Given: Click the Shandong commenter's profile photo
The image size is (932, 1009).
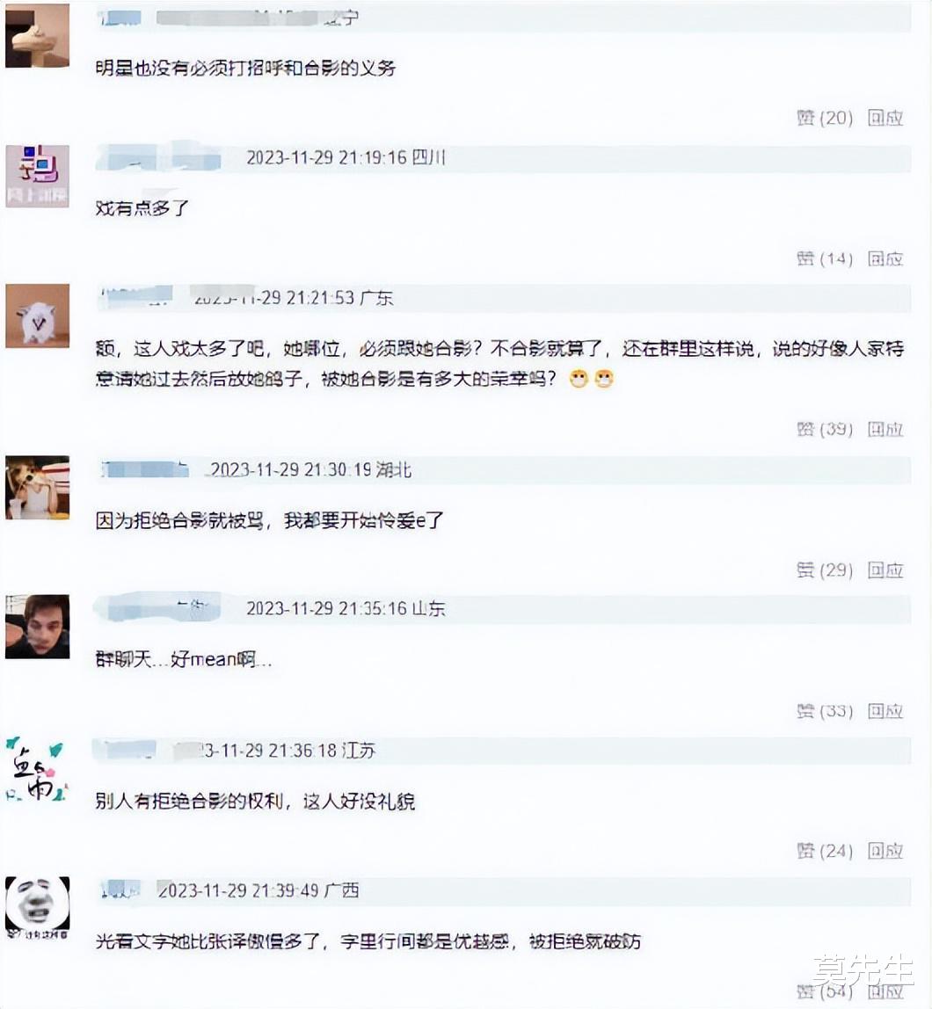Looking at the screenshot, I should coord(37,627).
